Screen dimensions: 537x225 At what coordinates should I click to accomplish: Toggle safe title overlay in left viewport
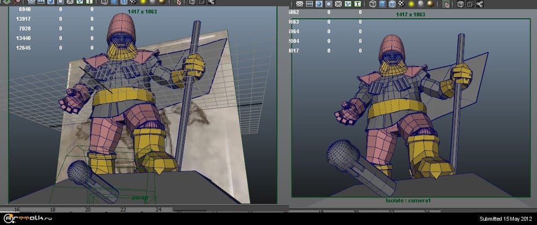click(x=89, y=2)
